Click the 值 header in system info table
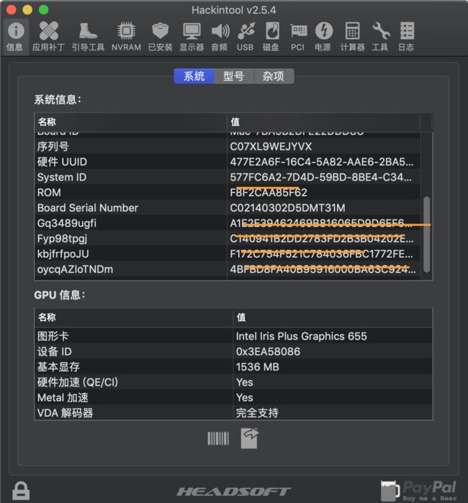 tap(323, 122)
